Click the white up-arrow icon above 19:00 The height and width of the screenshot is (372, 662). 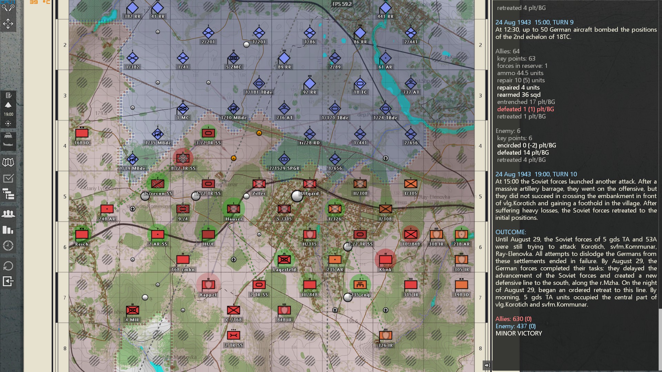(8, 105)
